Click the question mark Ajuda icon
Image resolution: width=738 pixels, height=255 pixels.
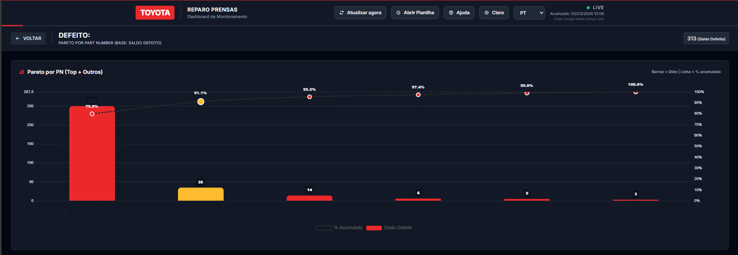[451, 13]
